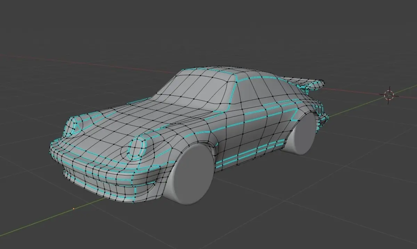Click the orange origin dot on green axis
417x249 pixels.
click(x=73, y=209)
